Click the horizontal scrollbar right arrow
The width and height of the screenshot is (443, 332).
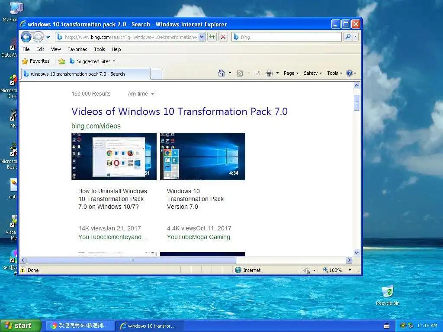(x=350, y=260)
